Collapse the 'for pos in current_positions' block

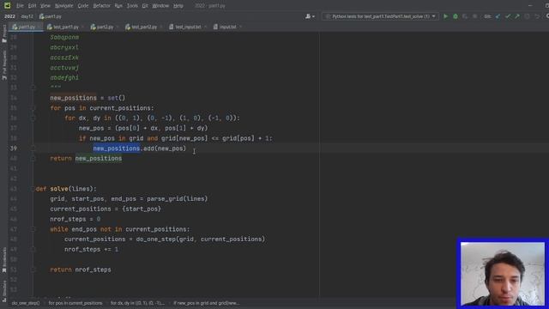pyautogui.click(x=33, y=108)
